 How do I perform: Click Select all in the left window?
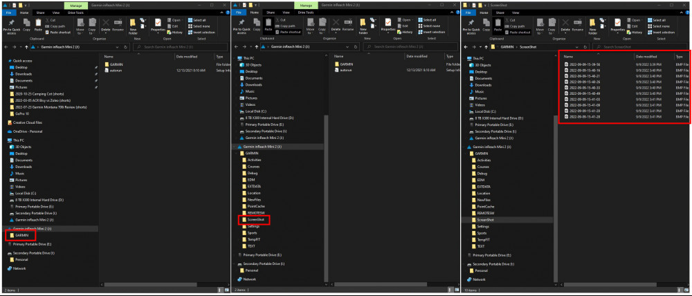click(197, 20)
